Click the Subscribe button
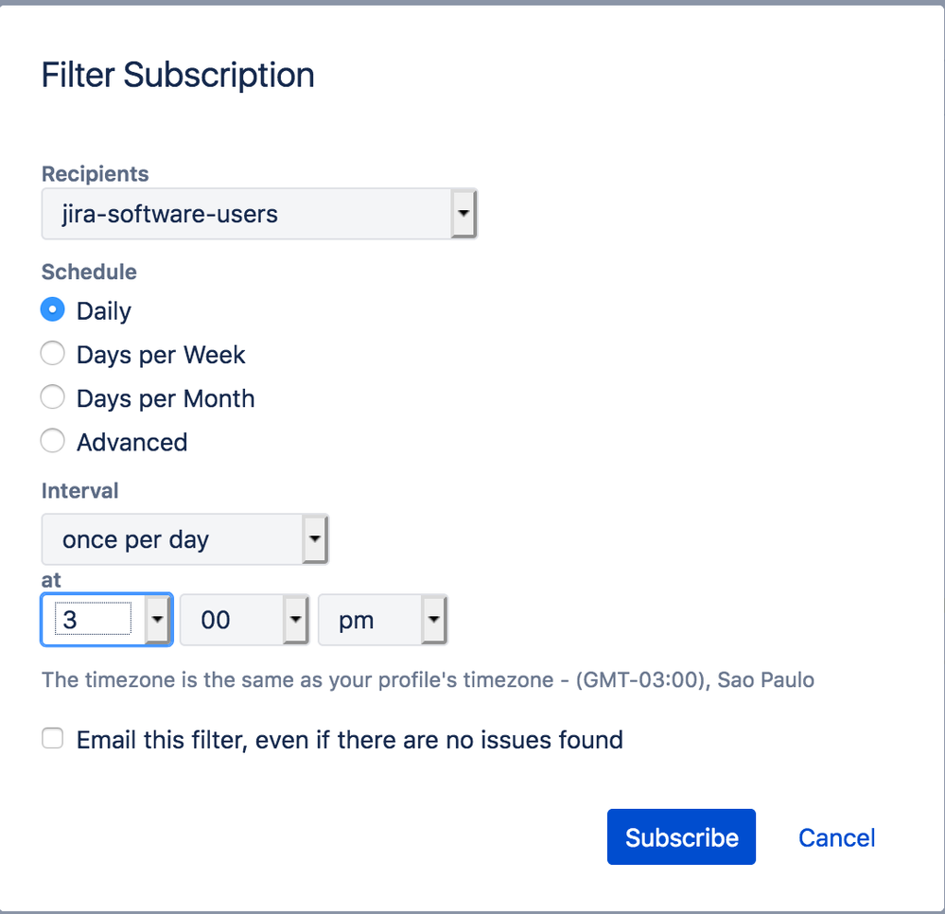The width and height of the screenshot is (945, 914). (681, 836)
